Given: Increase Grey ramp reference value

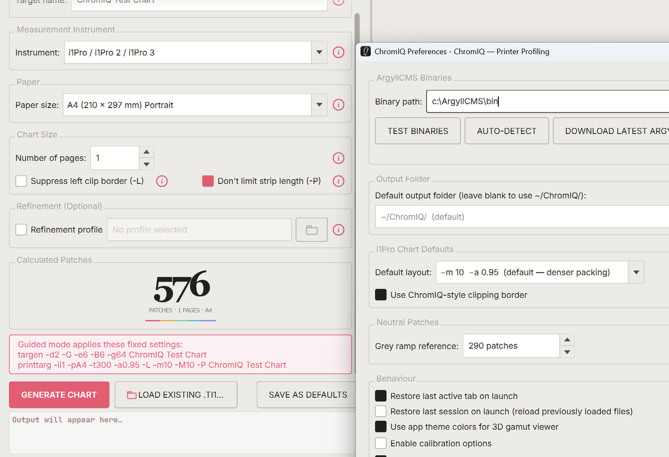Looking at the screenshot, I should [567, 339].
